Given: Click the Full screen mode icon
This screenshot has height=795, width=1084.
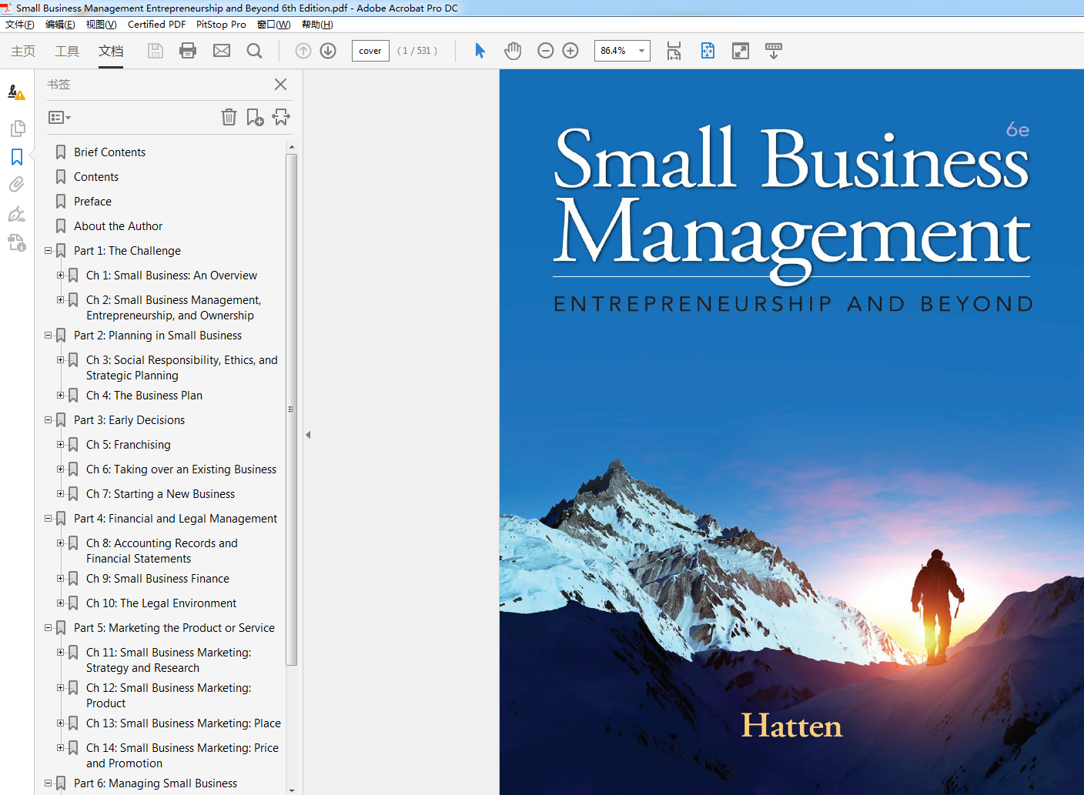Looking at the screenshot, I should (x=741, y=51).
